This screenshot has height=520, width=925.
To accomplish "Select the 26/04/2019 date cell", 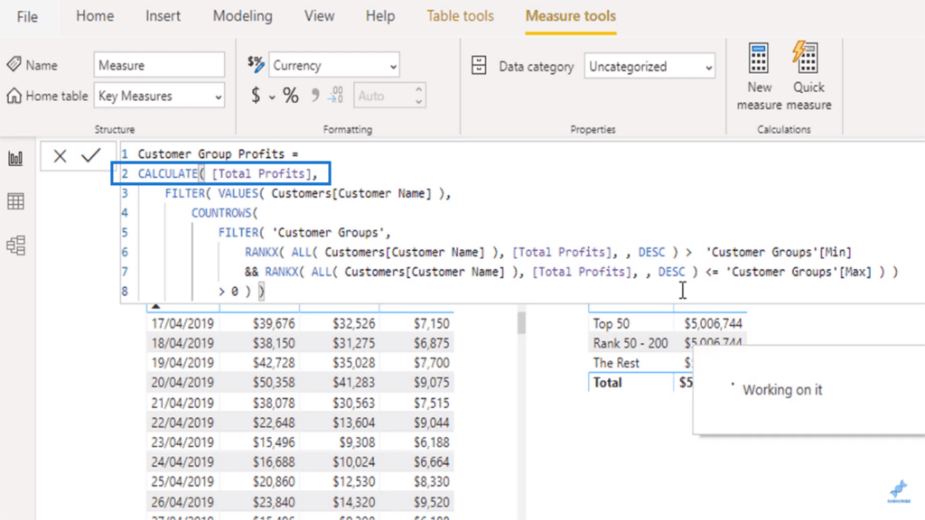I will point(182,502).
